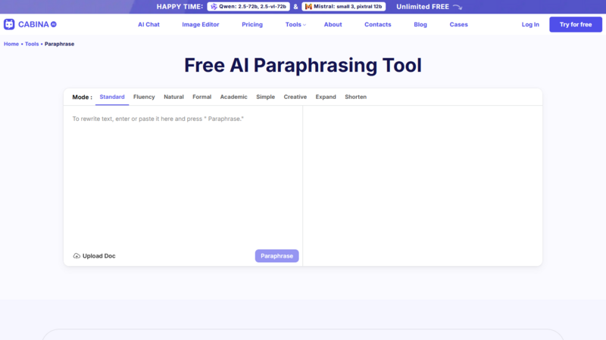Click the Mistral model icon in banner

(x=308, y=7)
